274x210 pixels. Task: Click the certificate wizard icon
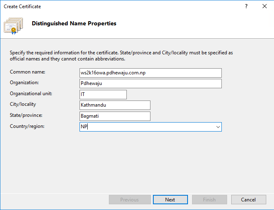(13, 26)
